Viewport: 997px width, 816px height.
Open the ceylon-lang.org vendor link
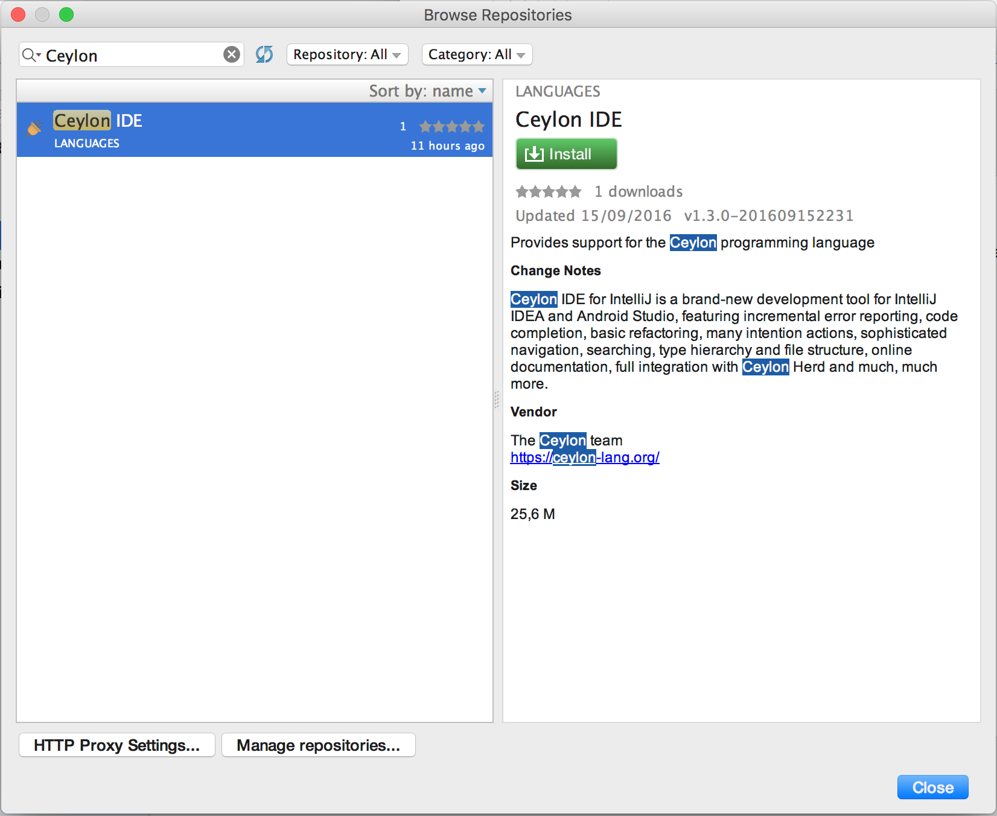(x=585, y=457)
